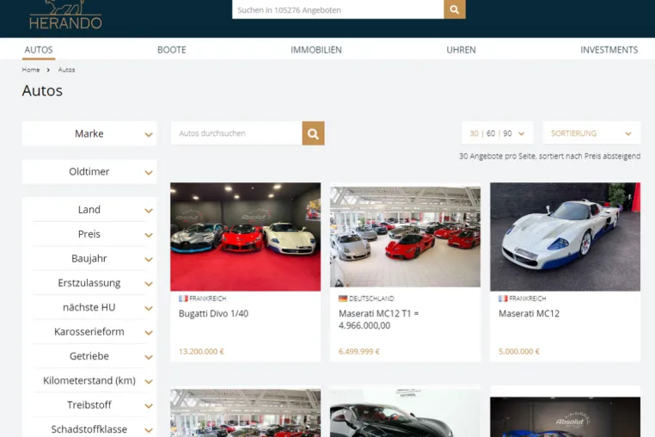Expand the Erstzulassung filter

(x=89, y=283)
